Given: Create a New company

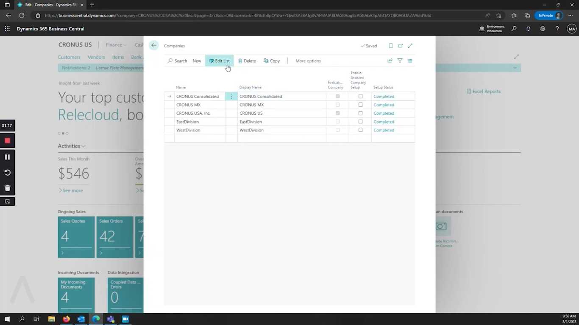Looking at the screenshot, I should [x=197, y=61].
